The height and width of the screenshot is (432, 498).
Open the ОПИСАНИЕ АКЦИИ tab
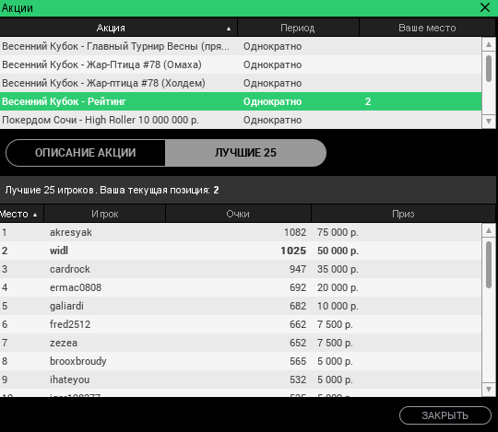coord(86,153)
